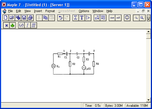
Task: Save the worksheet with the floppy disk icon
Action: tap(24, 18)
